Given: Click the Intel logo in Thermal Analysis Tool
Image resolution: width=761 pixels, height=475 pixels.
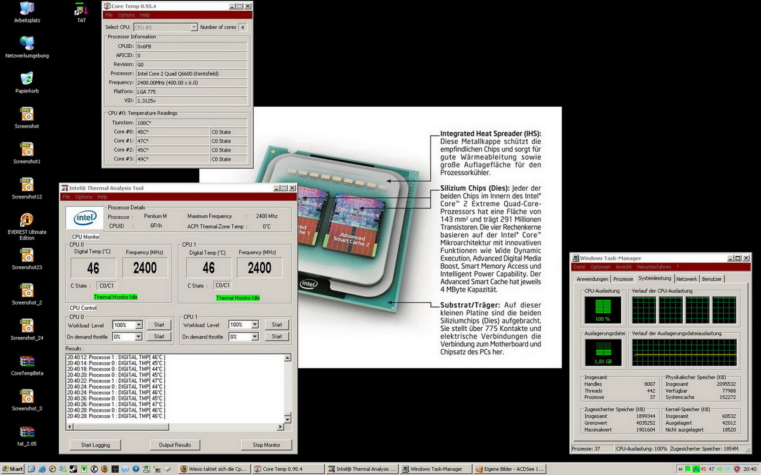Looking at the screenshot, I should (x=85, y=219).
